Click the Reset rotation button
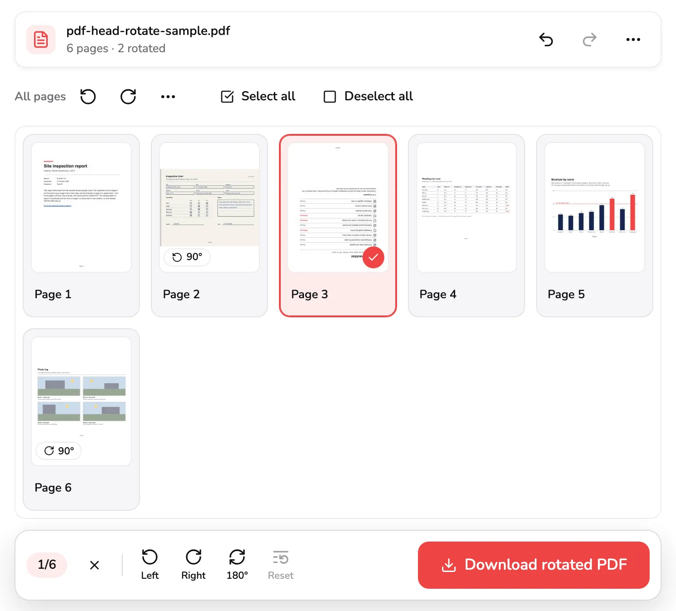 coord(281,565)
